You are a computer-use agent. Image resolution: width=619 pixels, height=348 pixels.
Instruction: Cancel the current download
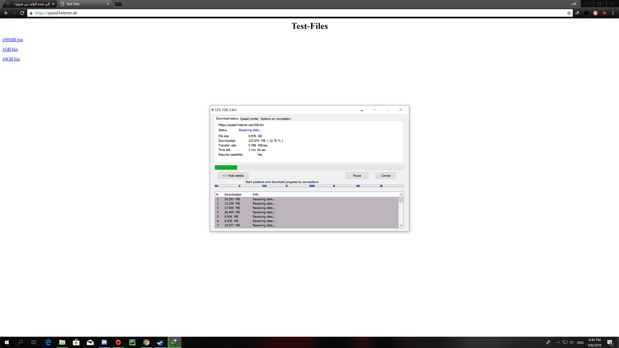(385, 175)
